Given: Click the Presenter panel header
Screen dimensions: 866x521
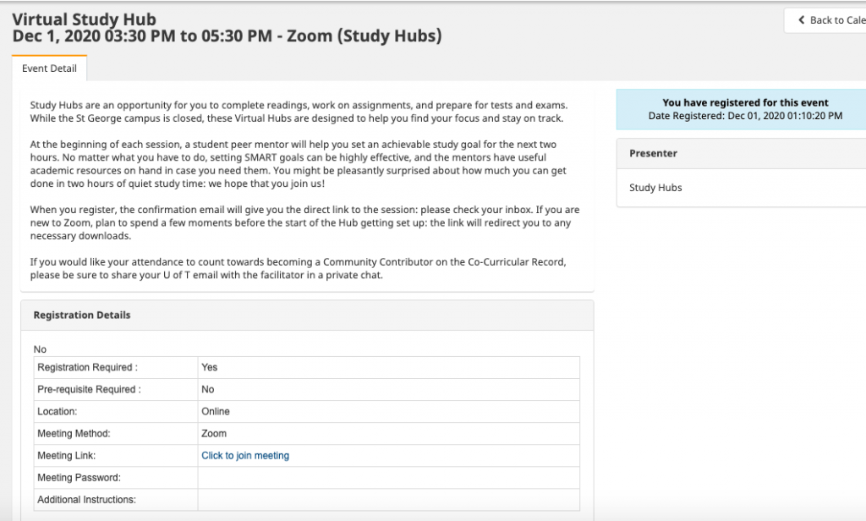Looking at the screenshot, I should coord(653,154).
